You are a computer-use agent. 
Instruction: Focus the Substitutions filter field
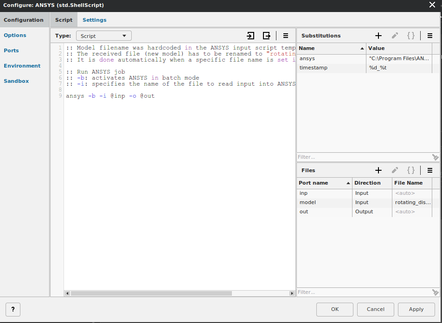(364, 157)
